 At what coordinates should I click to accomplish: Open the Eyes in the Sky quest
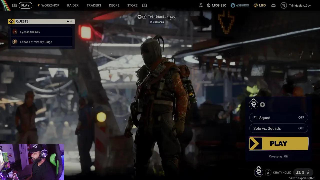click(x=41, y=32)
